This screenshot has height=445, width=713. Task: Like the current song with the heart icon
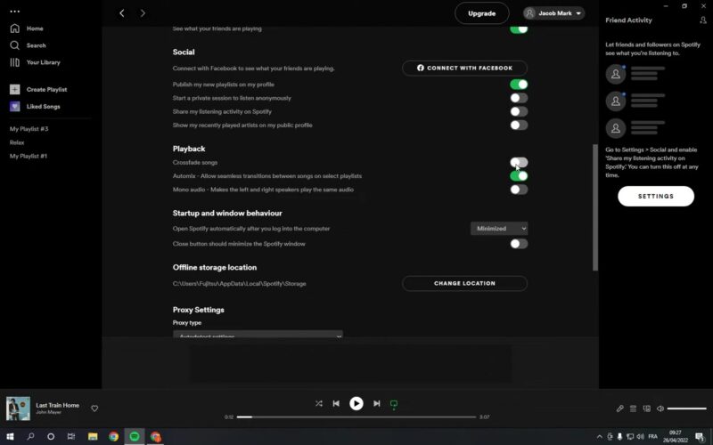pos(94,409)
